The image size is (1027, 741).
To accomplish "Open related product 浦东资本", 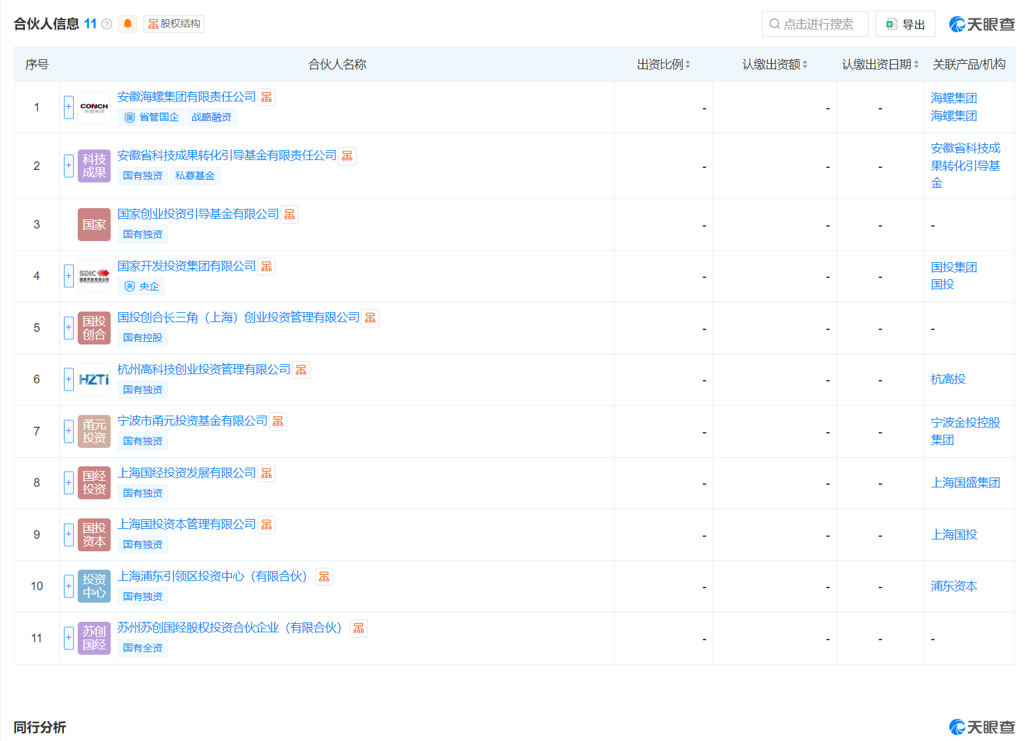I will coord(954,586).
